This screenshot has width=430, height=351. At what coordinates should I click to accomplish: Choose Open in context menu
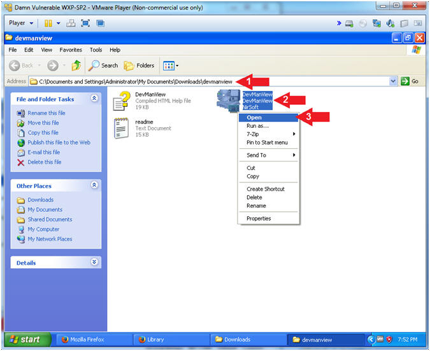tap(268, 118)
